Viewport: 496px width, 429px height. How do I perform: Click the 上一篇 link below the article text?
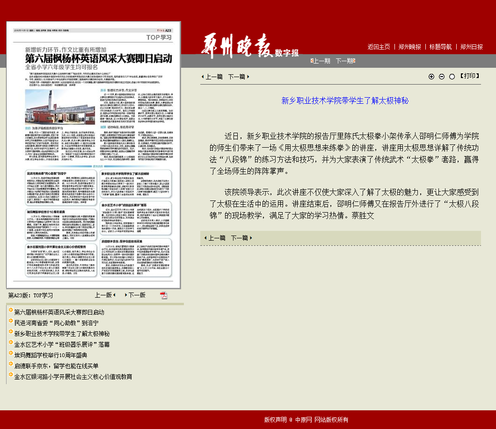point(217,238)
